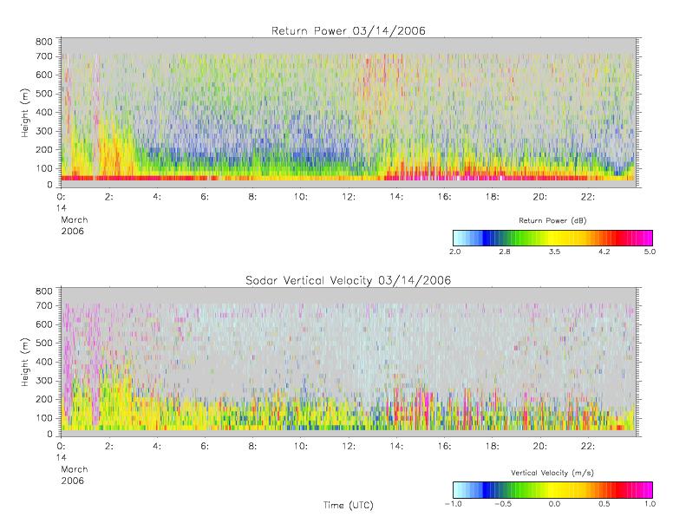Click the 1.0 tick on Vertical Velocity color bar
Image resolution: width=686 pixels, height=530 pixels.
click(650, 504)
